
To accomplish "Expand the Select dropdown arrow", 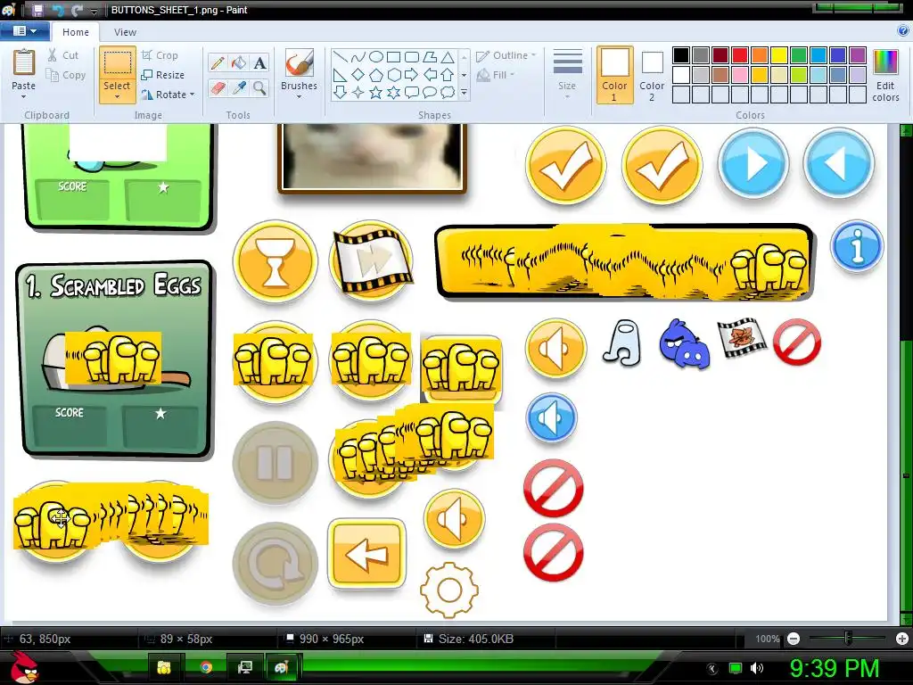I will point(117,96).
